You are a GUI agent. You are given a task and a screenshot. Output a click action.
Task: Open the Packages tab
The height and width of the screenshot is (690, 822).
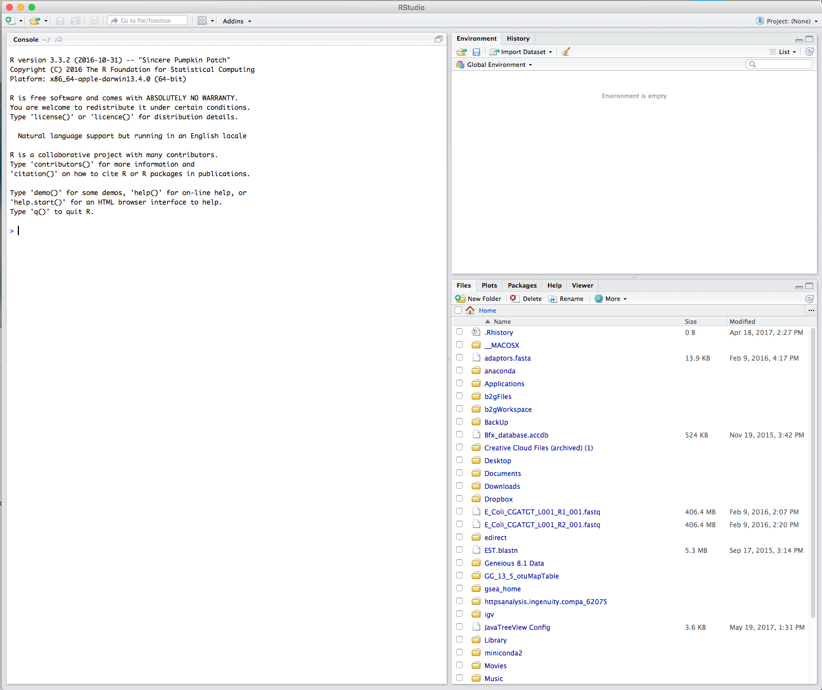point(522,285)
